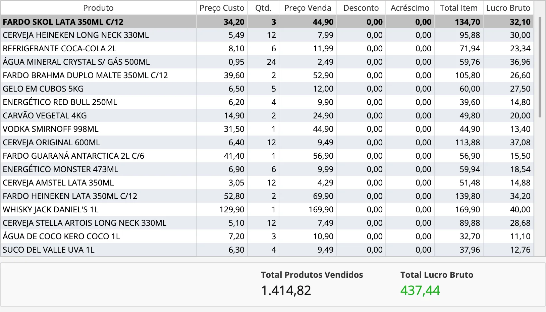Click Lucro Bruto value 12,76
546x312 pixels.
click(520, 250)
